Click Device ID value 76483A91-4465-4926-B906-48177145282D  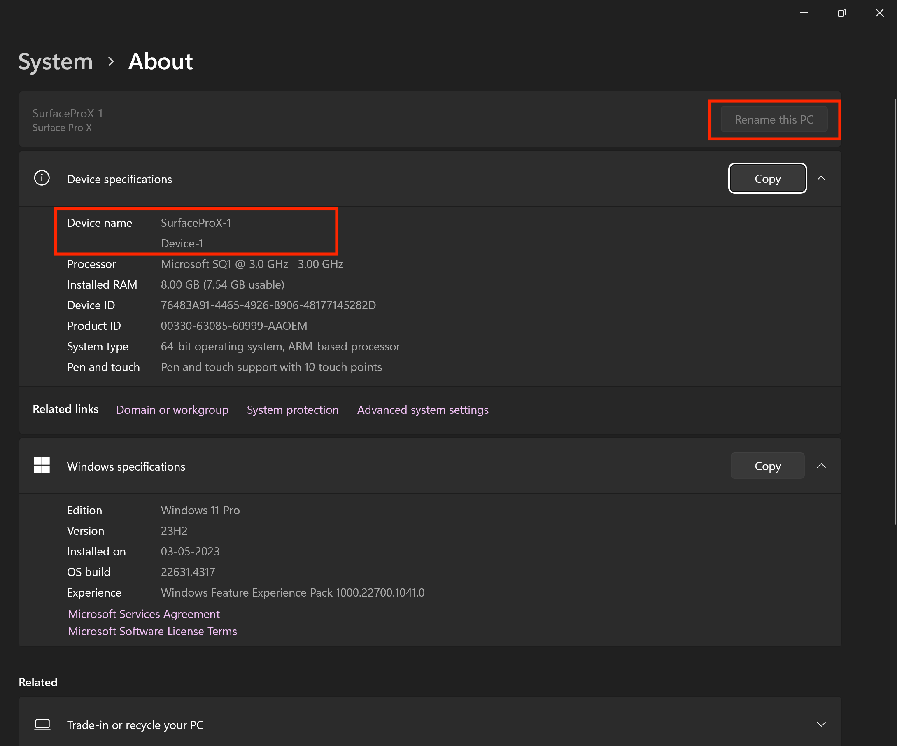coord(268,305)
